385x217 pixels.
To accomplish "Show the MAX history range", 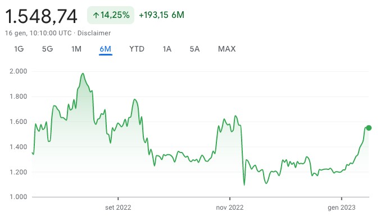I will pos(227,49).
